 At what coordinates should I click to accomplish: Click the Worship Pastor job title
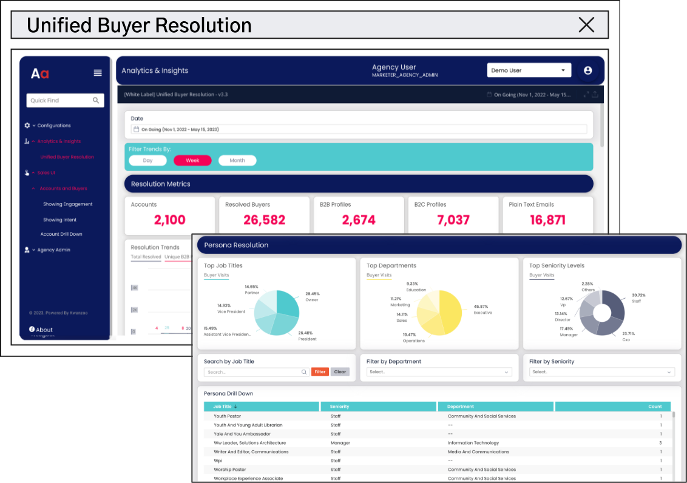[229, 470]
